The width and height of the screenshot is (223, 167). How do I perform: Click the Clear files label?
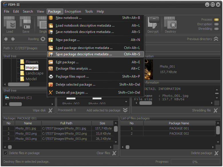103,153
